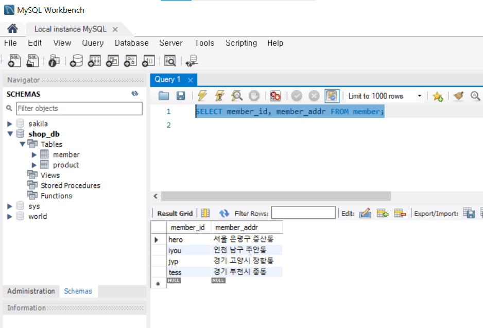Expand the world schema
483x328 pixels.
coord(10,216)
